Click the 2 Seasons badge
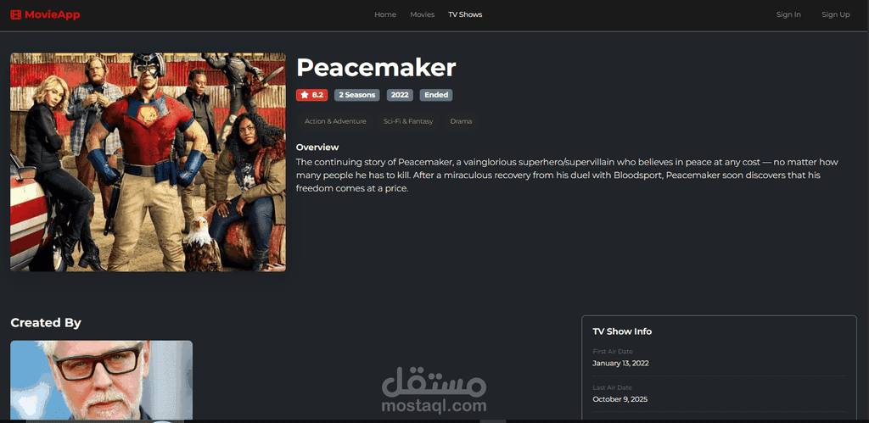 point(357,95)
